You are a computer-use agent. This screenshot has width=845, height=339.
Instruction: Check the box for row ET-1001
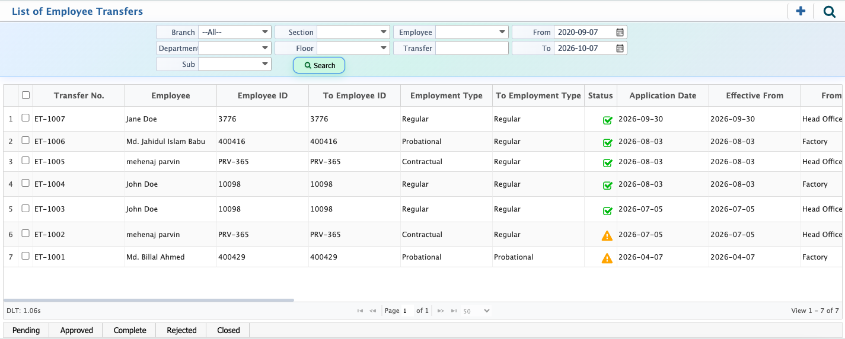(25, 256)
